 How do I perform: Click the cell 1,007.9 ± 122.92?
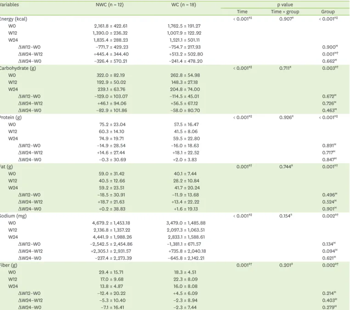184,33
